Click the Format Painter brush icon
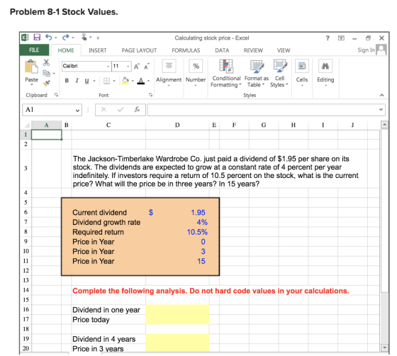This screenshot has height=356, width=397. click(46, 83)
